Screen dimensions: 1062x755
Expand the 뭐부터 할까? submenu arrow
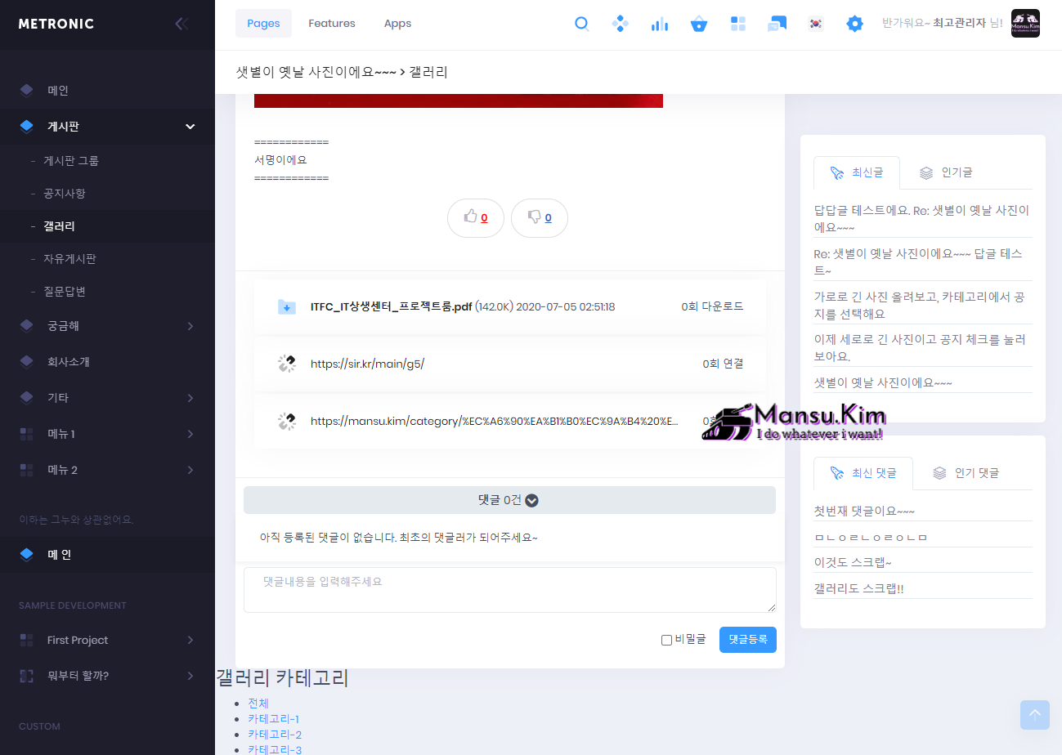[190, 676]
